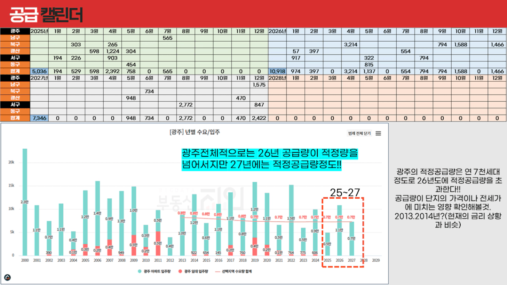The width and height of the screenshot is (507, 285).
Task: Click the total cell showing 529
Action: [x=76, y=71]
